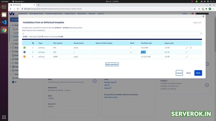Click the 2 x 512.0 MB partition size
This screenshot has height=121, width=216.
146,57
